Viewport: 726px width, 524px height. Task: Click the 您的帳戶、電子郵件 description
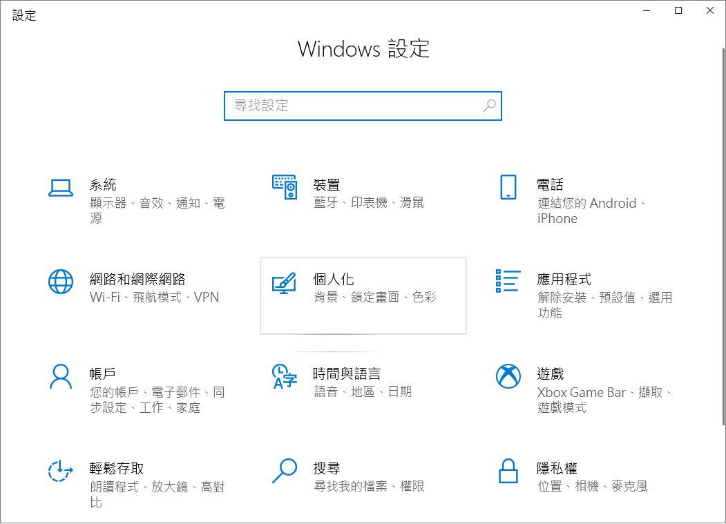point(157,400)
